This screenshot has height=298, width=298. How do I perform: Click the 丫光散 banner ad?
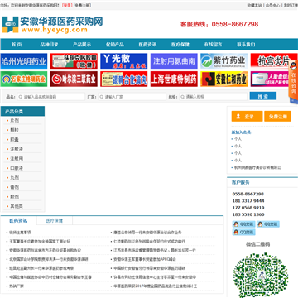[x=124, y=61]
